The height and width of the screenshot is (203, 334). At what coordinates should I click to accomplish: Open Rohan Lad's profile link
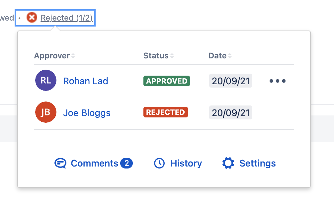[x=86, y=81]
